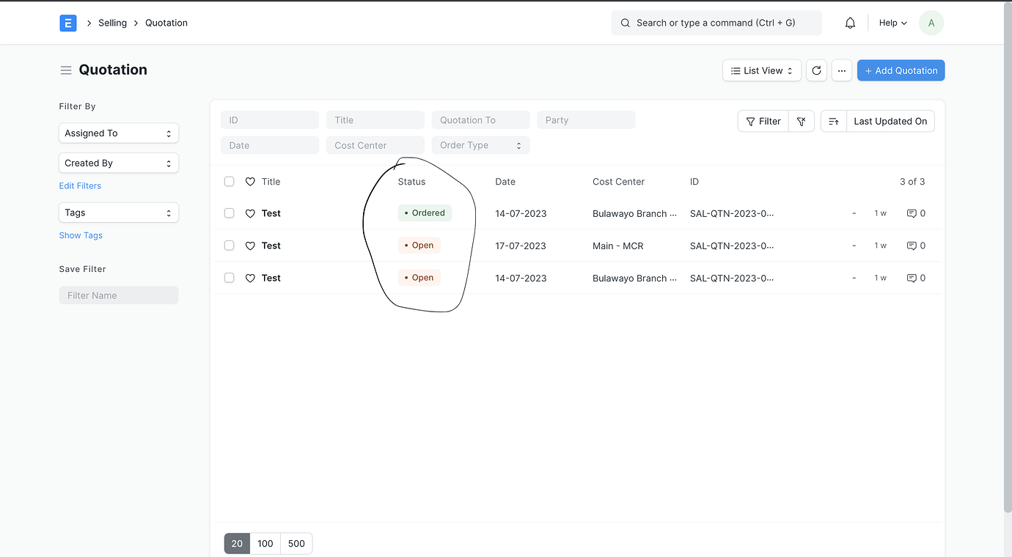1012x557 pixels.
Task: Click the Add Quotation button
Action: click(901, 70)
